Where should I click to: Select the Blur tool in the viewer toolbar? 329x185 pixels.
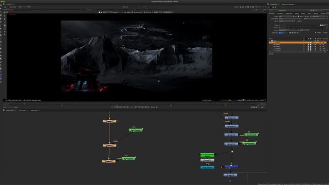click(x=5, y=32)
